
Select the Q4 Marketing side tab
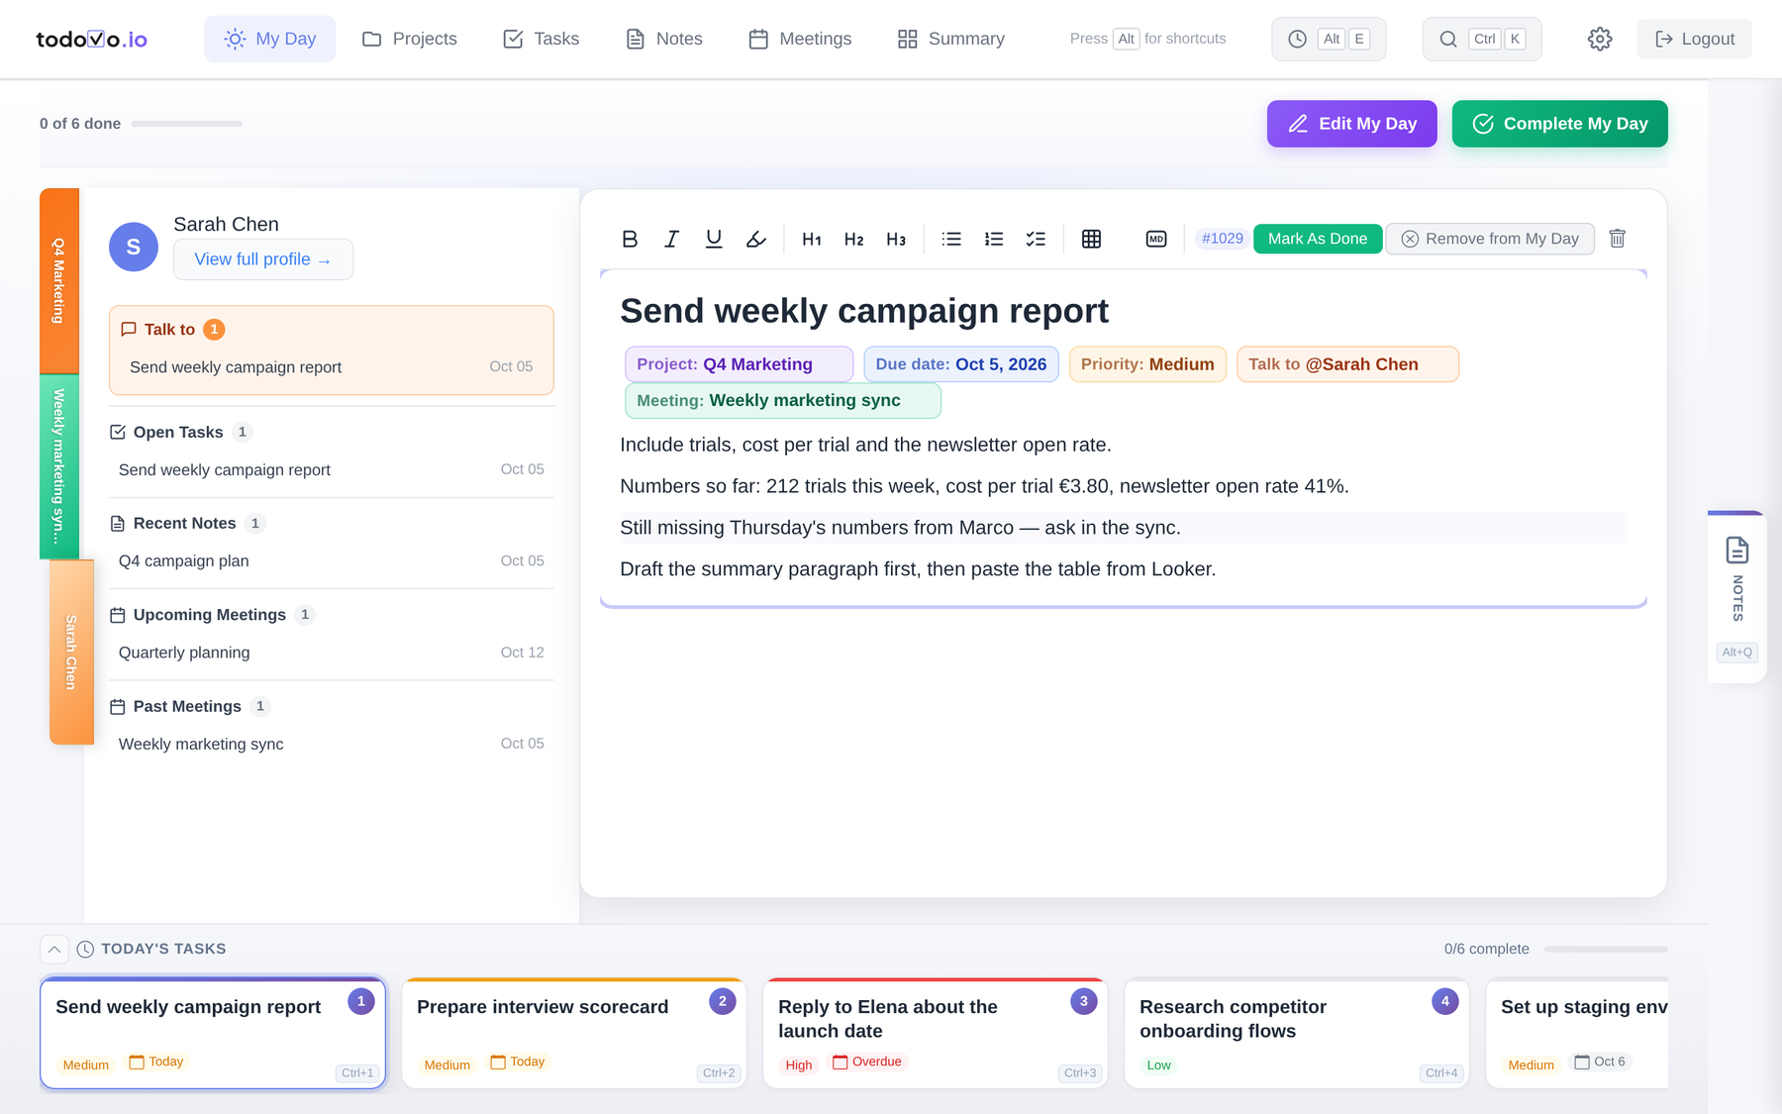[59, 280]
